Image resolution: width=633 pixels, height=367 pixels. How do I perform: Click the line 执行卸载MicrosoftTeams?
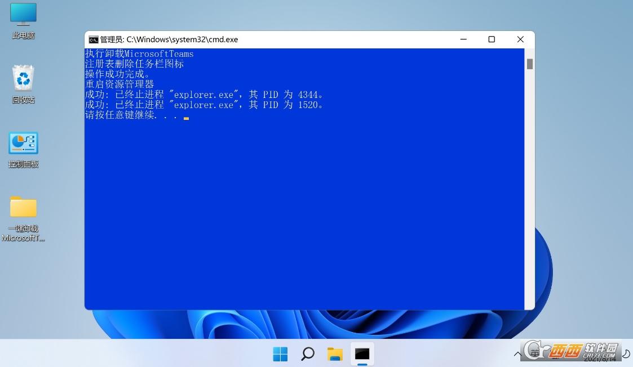pyautogui.click(x=139, y=53)
